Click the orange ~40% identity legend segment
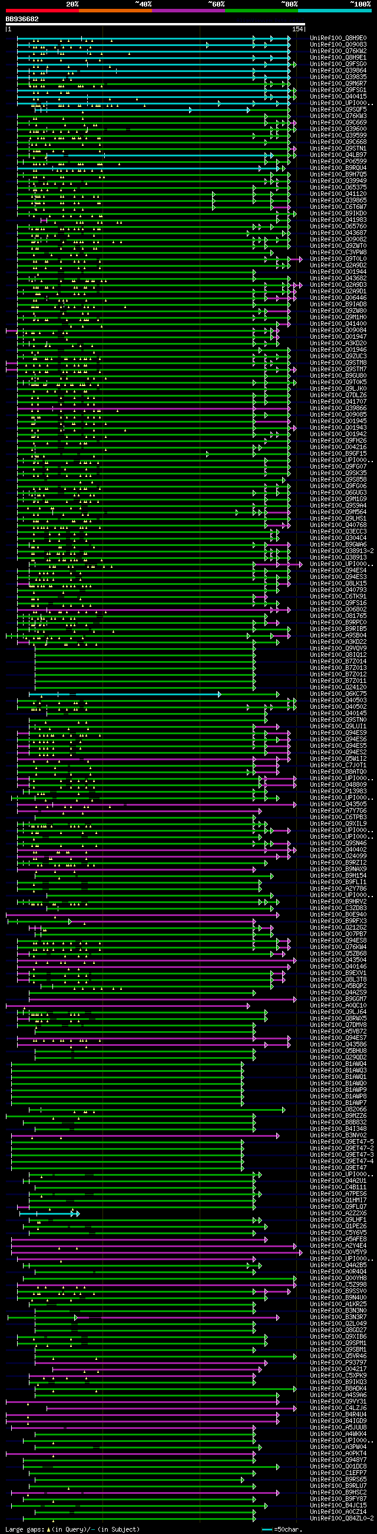 [x=115, y=10]
